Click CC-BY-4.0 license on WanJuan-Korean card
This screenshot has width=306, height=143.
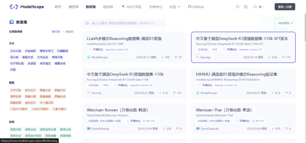tap(149, 121)
